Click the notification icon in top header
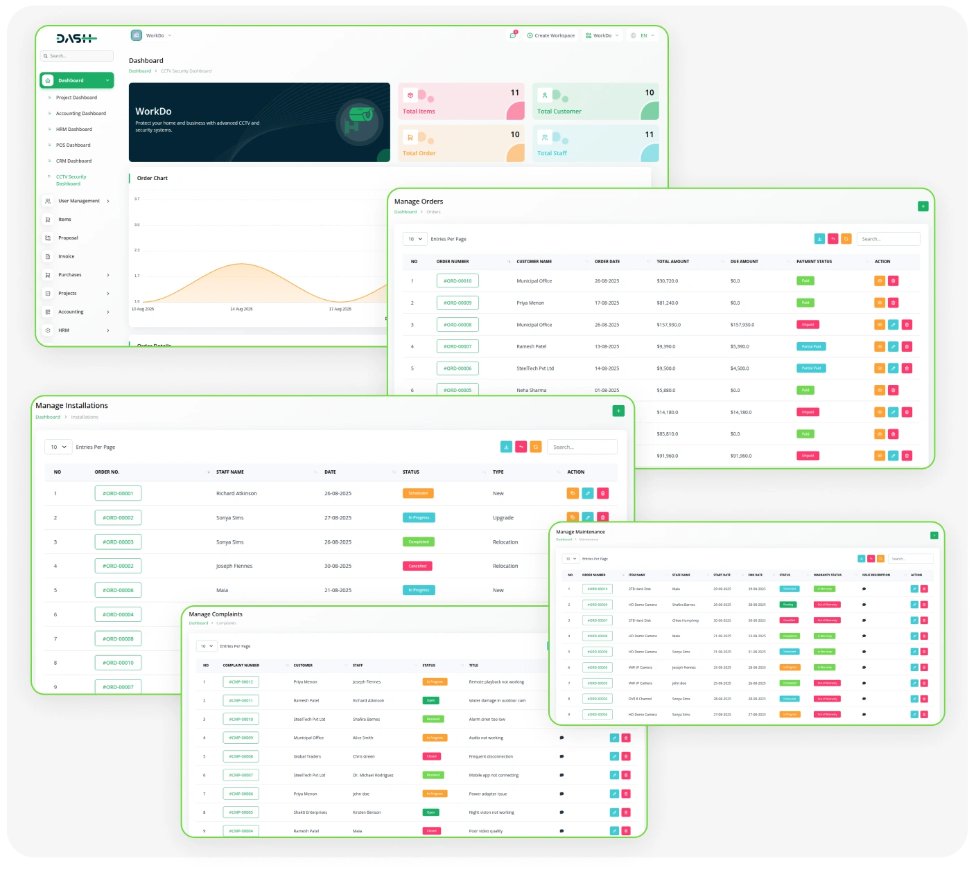The height and width of the screenshot is (874, 976). point(513,35)
